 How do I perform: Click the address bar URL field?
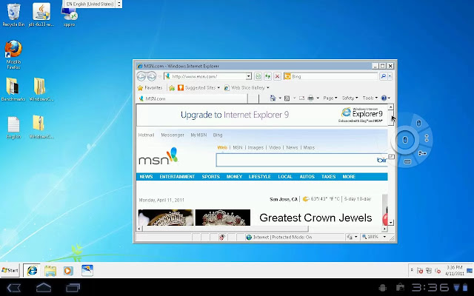(209, 76)
